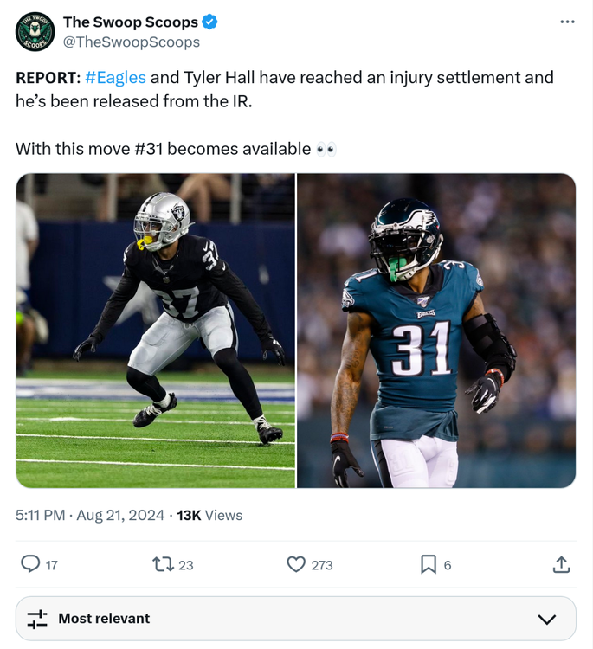Open the three-dot more options menu
This screenshot has width=593, height=649.
[567, 22]
